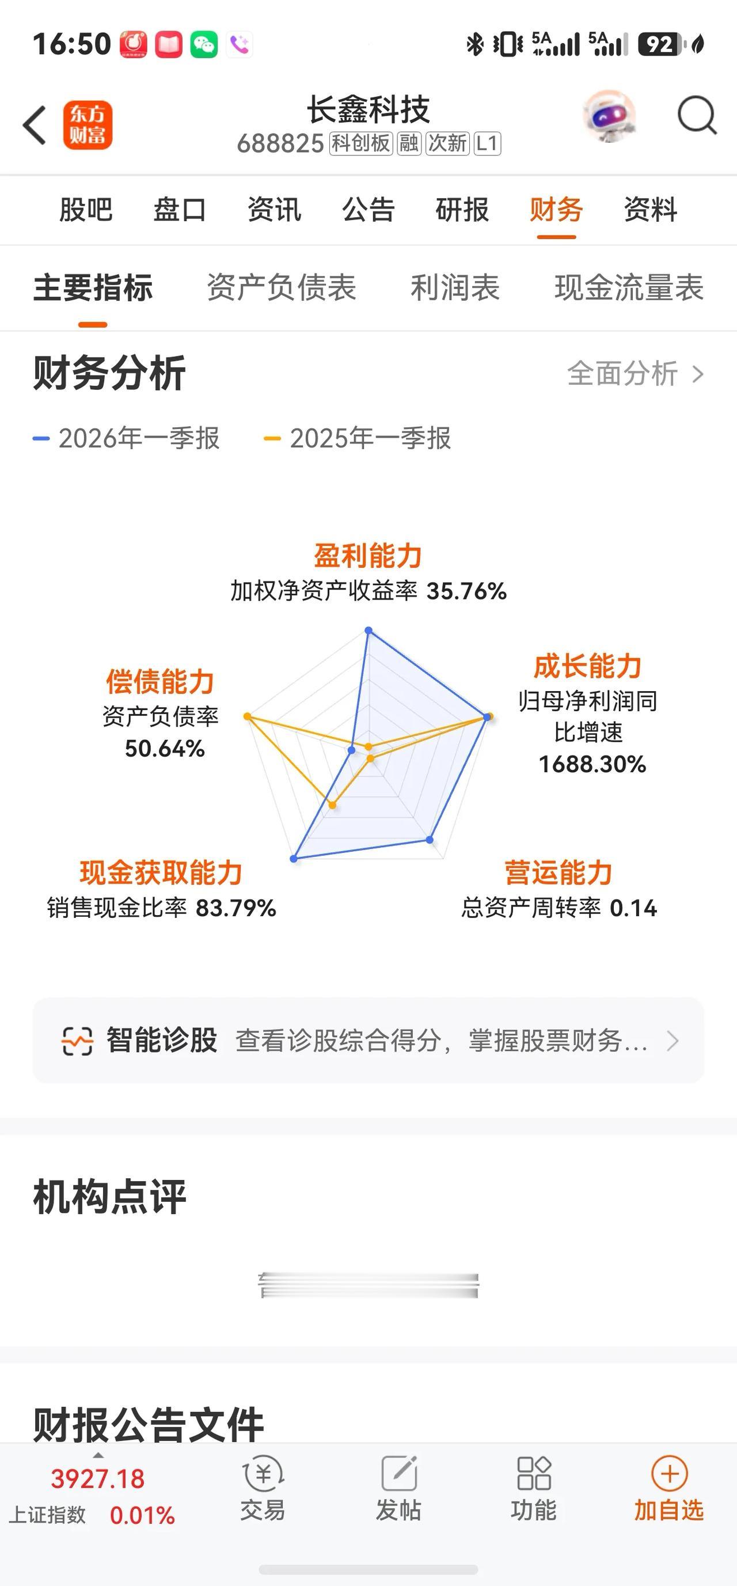Image resolution: width=737 pixels, height=1586 pixels.
Task: Open the 功能 functions icon
Action: point(534,1473)
